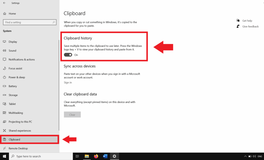The image size is (264, 160).
Task: Open Multitasking settings
Action: click(x=16, y=113)
